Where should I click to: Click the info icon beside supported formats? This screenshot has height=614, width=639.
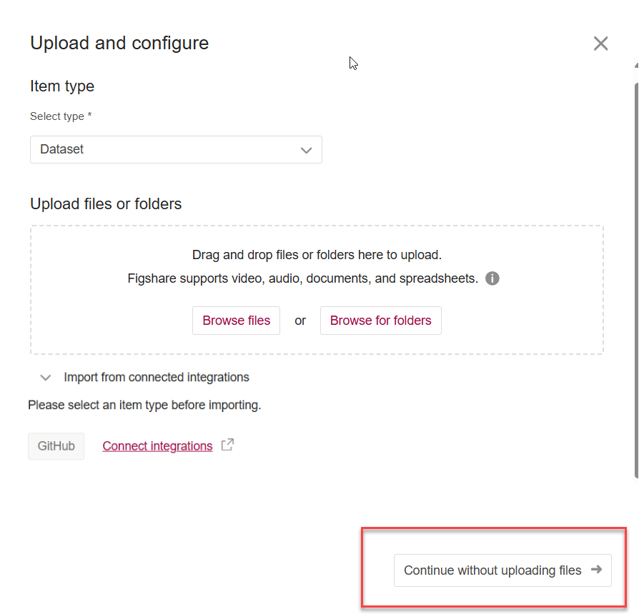click(492, 278)
